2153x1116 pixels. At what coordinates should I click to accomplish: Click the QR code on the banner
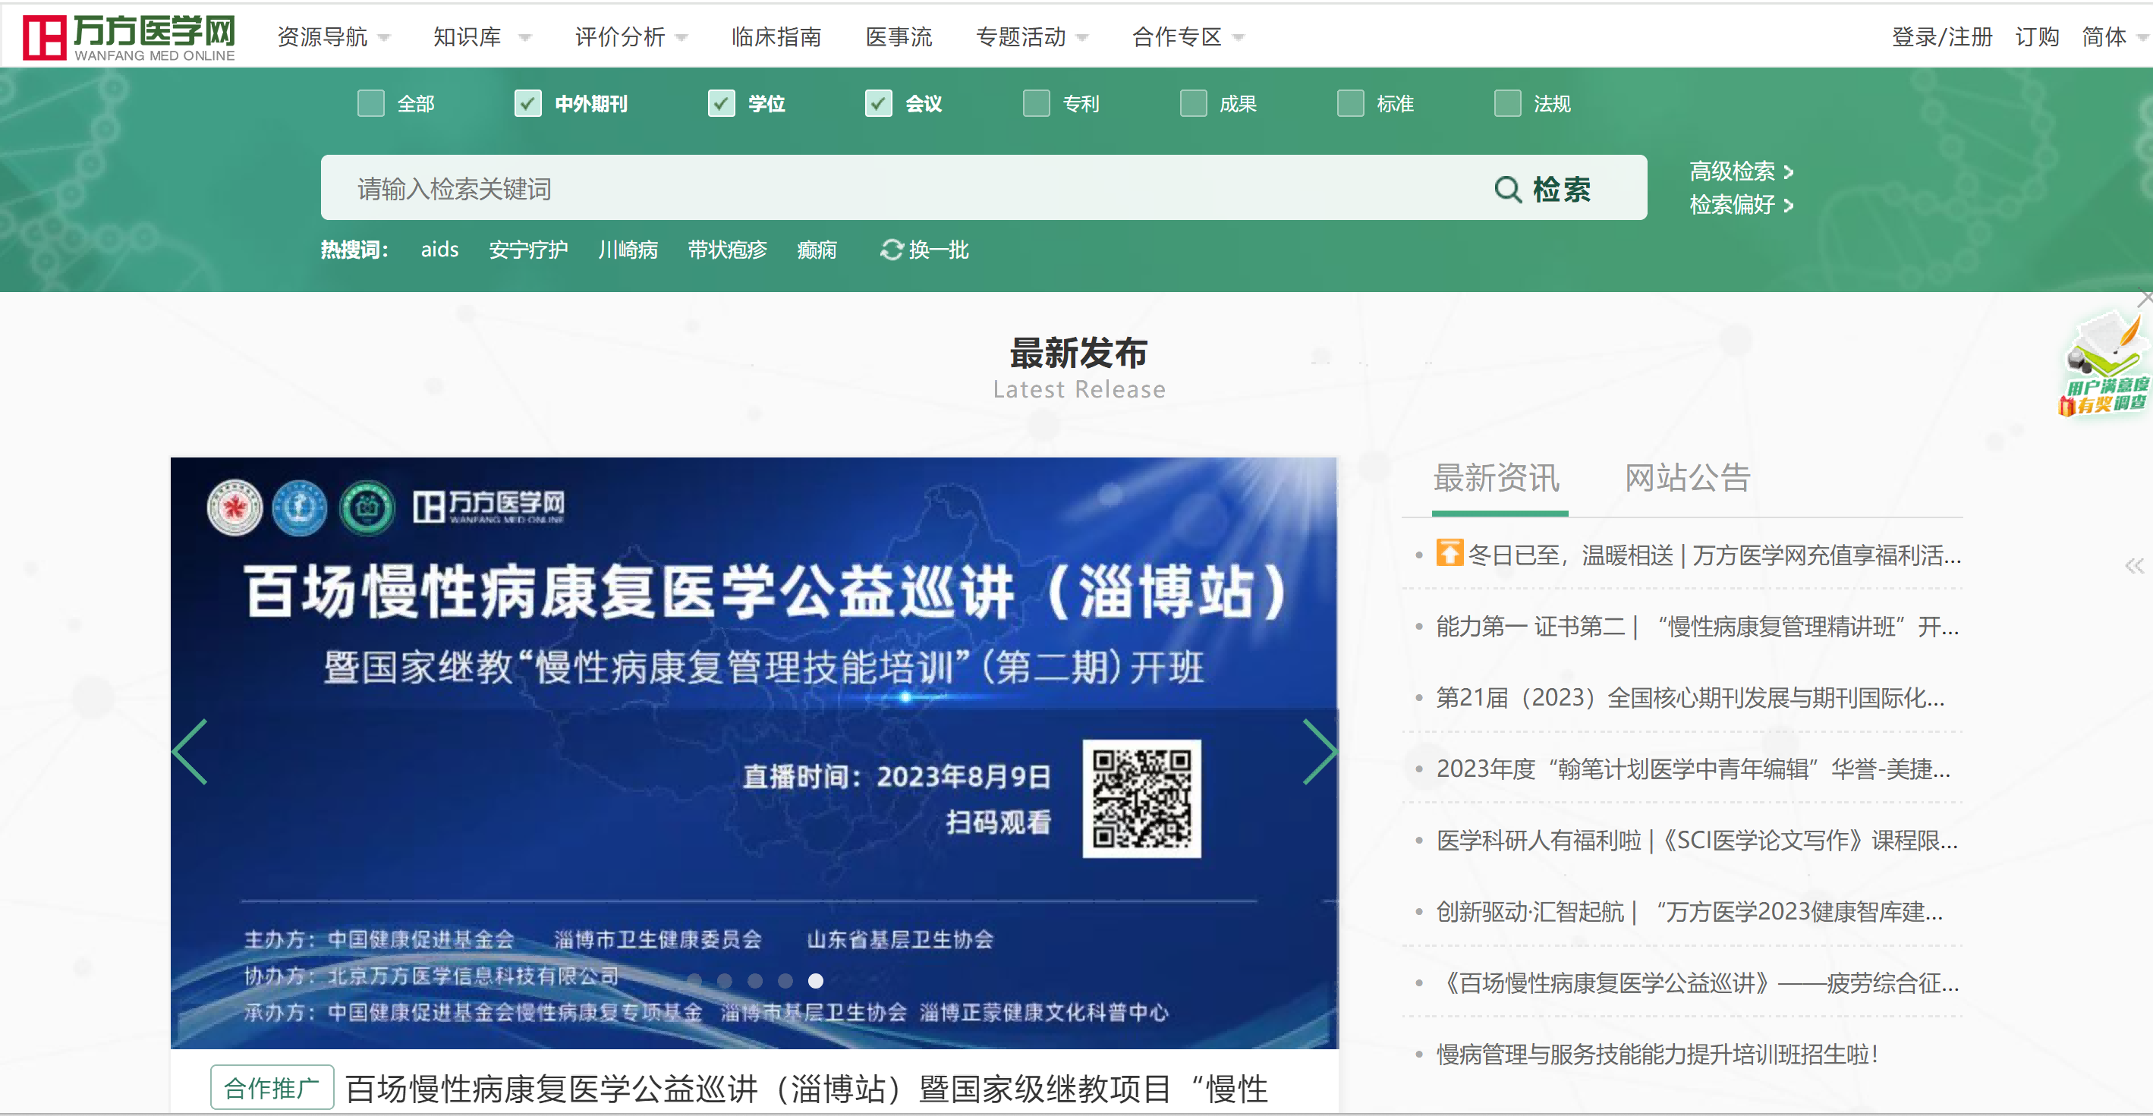pyautogui.click(x=1141, y=798)
